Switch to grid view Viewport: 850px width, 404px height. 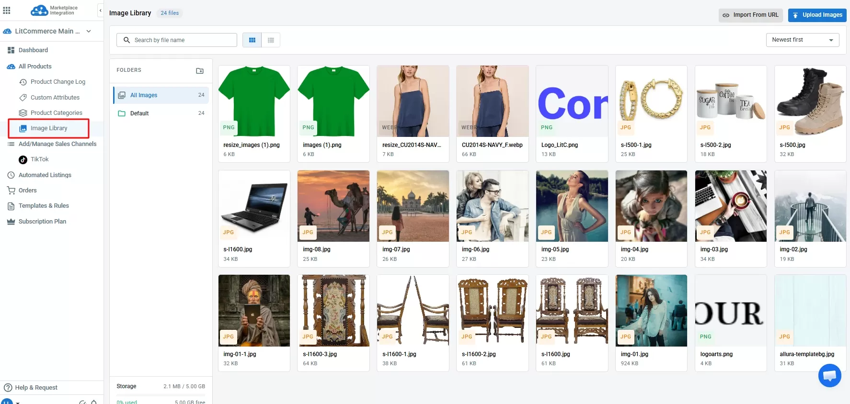tap(252, 40)
